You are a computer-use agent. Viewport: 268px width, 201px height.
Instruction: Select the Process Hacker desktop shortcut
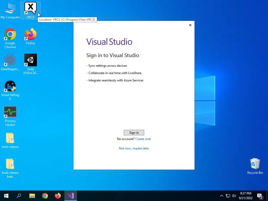coord(10,116)
